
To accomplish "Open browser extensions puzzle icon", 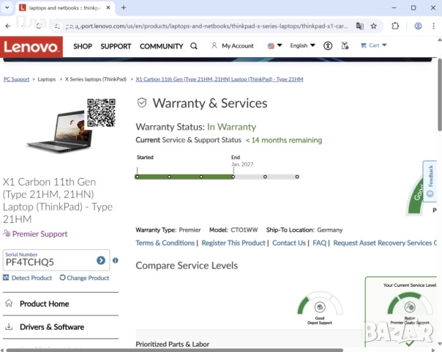I will (x=396, y=26).
